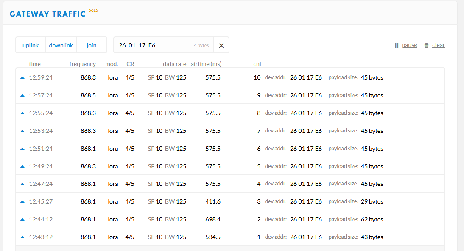
Task: Click the dev addr filter input field
Action: [x=164, y=45]
